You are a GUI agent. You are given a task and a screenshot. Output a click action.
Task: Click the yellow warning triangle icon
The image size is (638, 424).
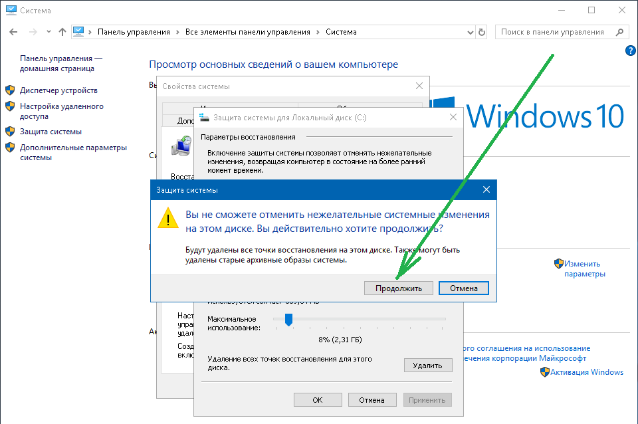pos(168,218)
